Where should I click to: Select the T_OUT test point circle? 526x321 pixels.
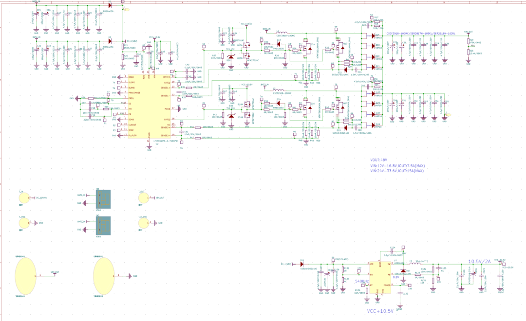pyautogui.click(x=144, y=197)
